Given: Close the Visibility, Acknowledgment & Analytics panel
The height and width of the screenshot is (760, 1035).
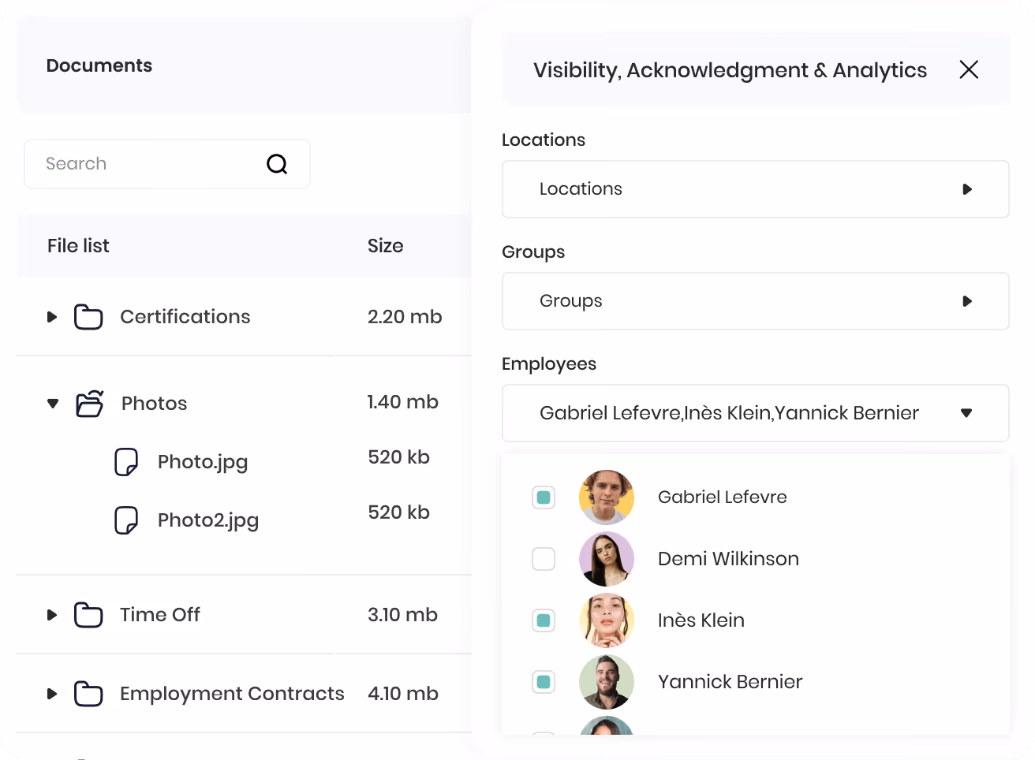Looking at the screenshot, I should click(969, 69).
